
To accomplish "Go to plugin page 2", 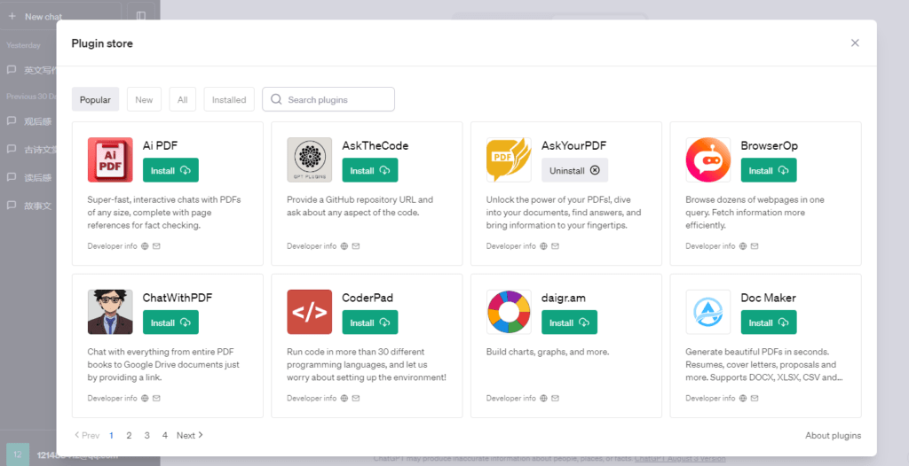I will [x=130, y=435].
